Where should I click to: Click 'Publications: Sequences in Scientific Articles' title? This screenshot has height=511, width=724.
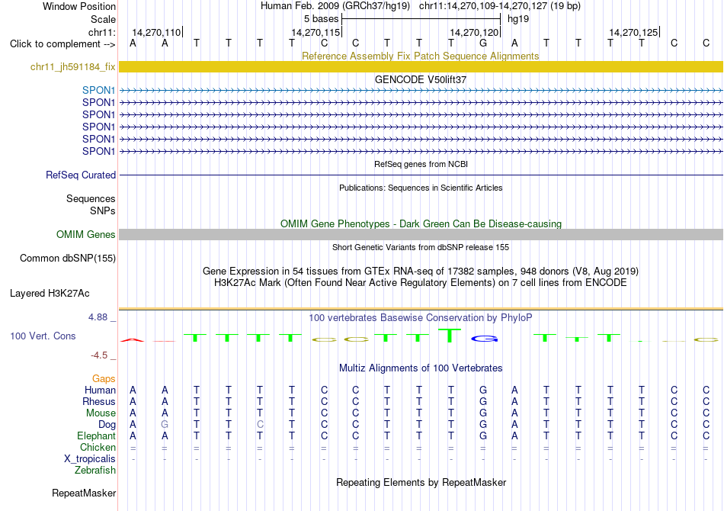[x=421, y=188]
